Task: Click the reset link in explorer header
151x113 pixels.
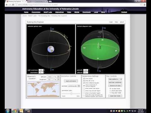Action: pyautogui.click(x=111, y=22)
